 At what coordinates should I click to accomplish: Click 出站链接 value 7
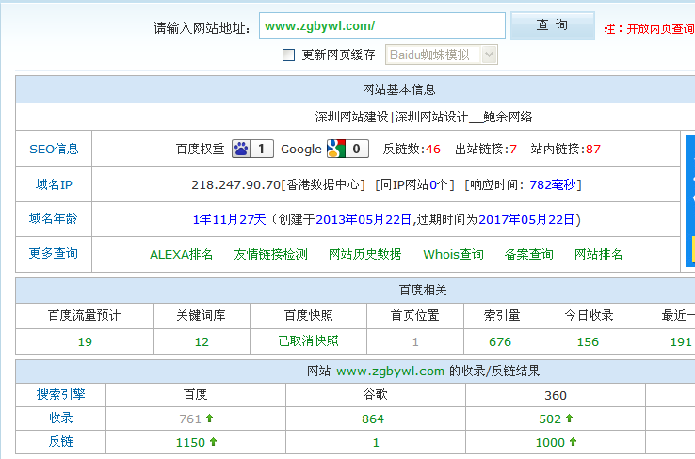(513, 150)
